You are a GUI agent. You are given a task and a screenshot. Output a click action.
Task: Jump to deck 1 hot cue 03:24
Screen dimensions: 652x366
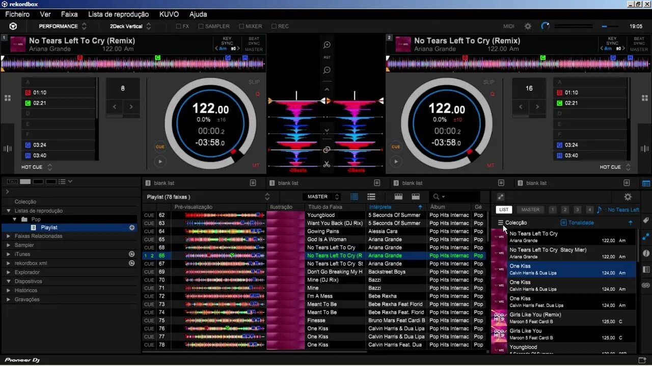tap(59, 145)
